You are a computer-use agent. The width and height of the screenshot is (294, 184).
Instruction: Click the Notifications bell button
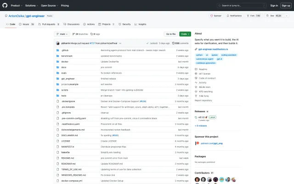(x=234, y=16)
